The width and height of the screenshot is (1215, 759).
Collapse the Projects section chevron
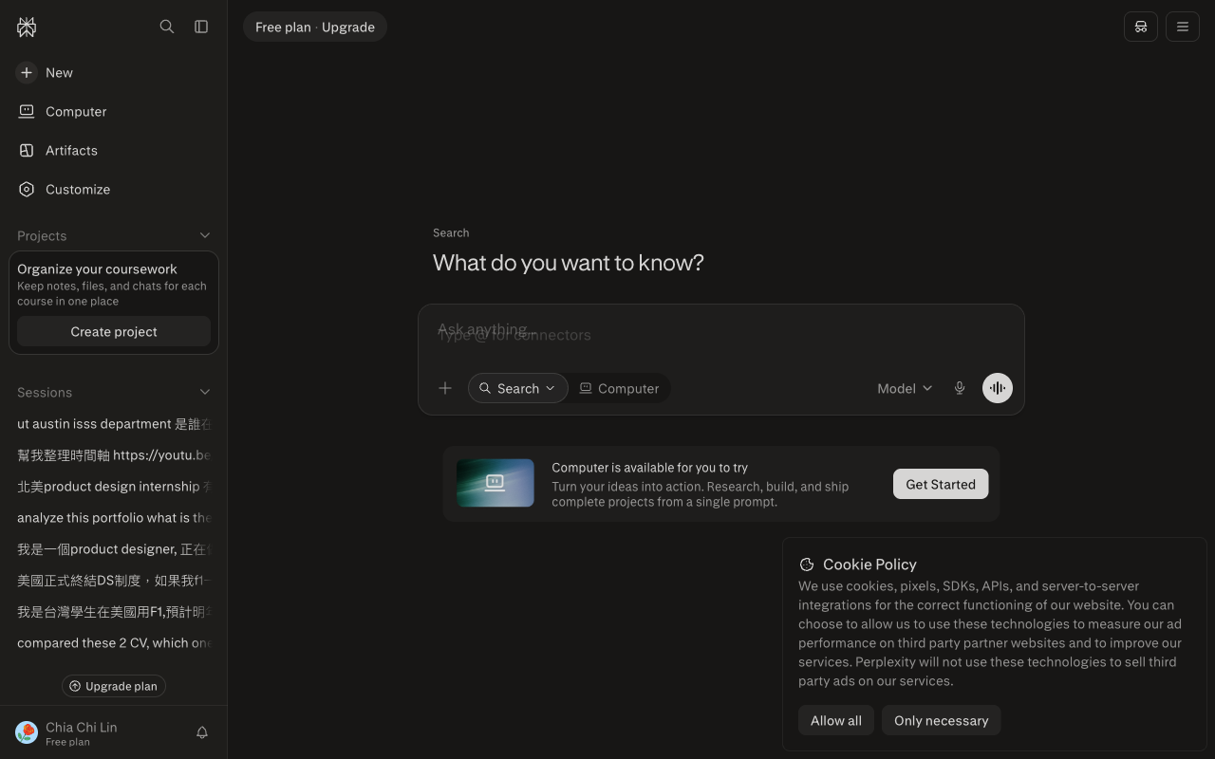point(205,235)
